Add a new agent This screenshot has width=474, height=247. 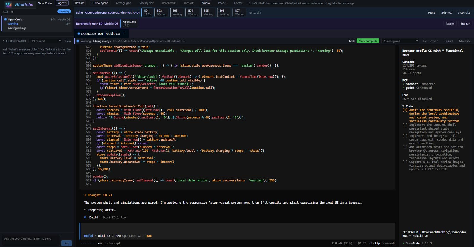tap(100, 3)
